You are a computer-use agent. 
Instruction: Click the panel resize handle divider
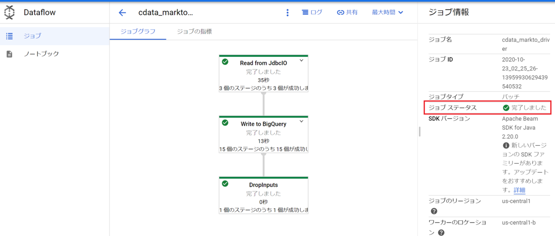[x=420, y=131]
